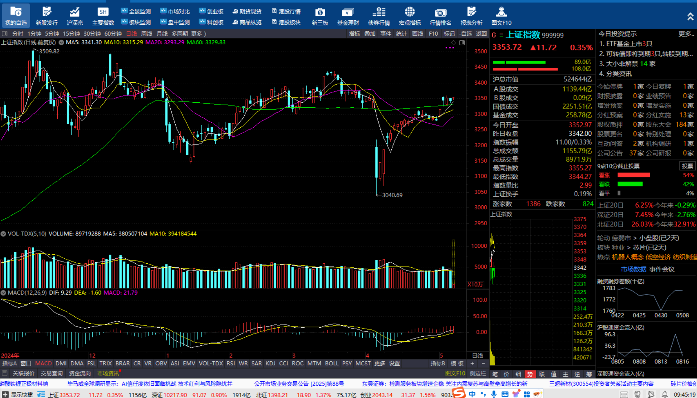Click the red 看涨 vote bar

633,175
